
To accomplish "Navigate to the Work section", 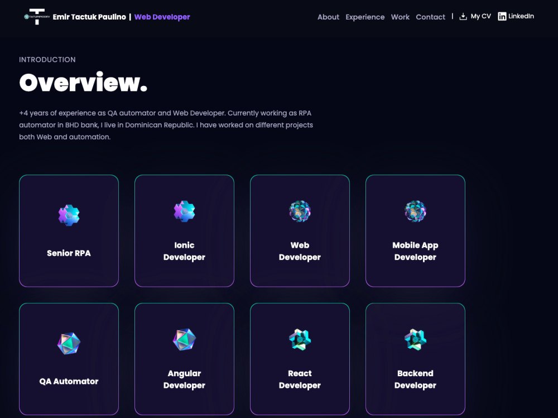I will pyautogui.click(x=400, y=17).
